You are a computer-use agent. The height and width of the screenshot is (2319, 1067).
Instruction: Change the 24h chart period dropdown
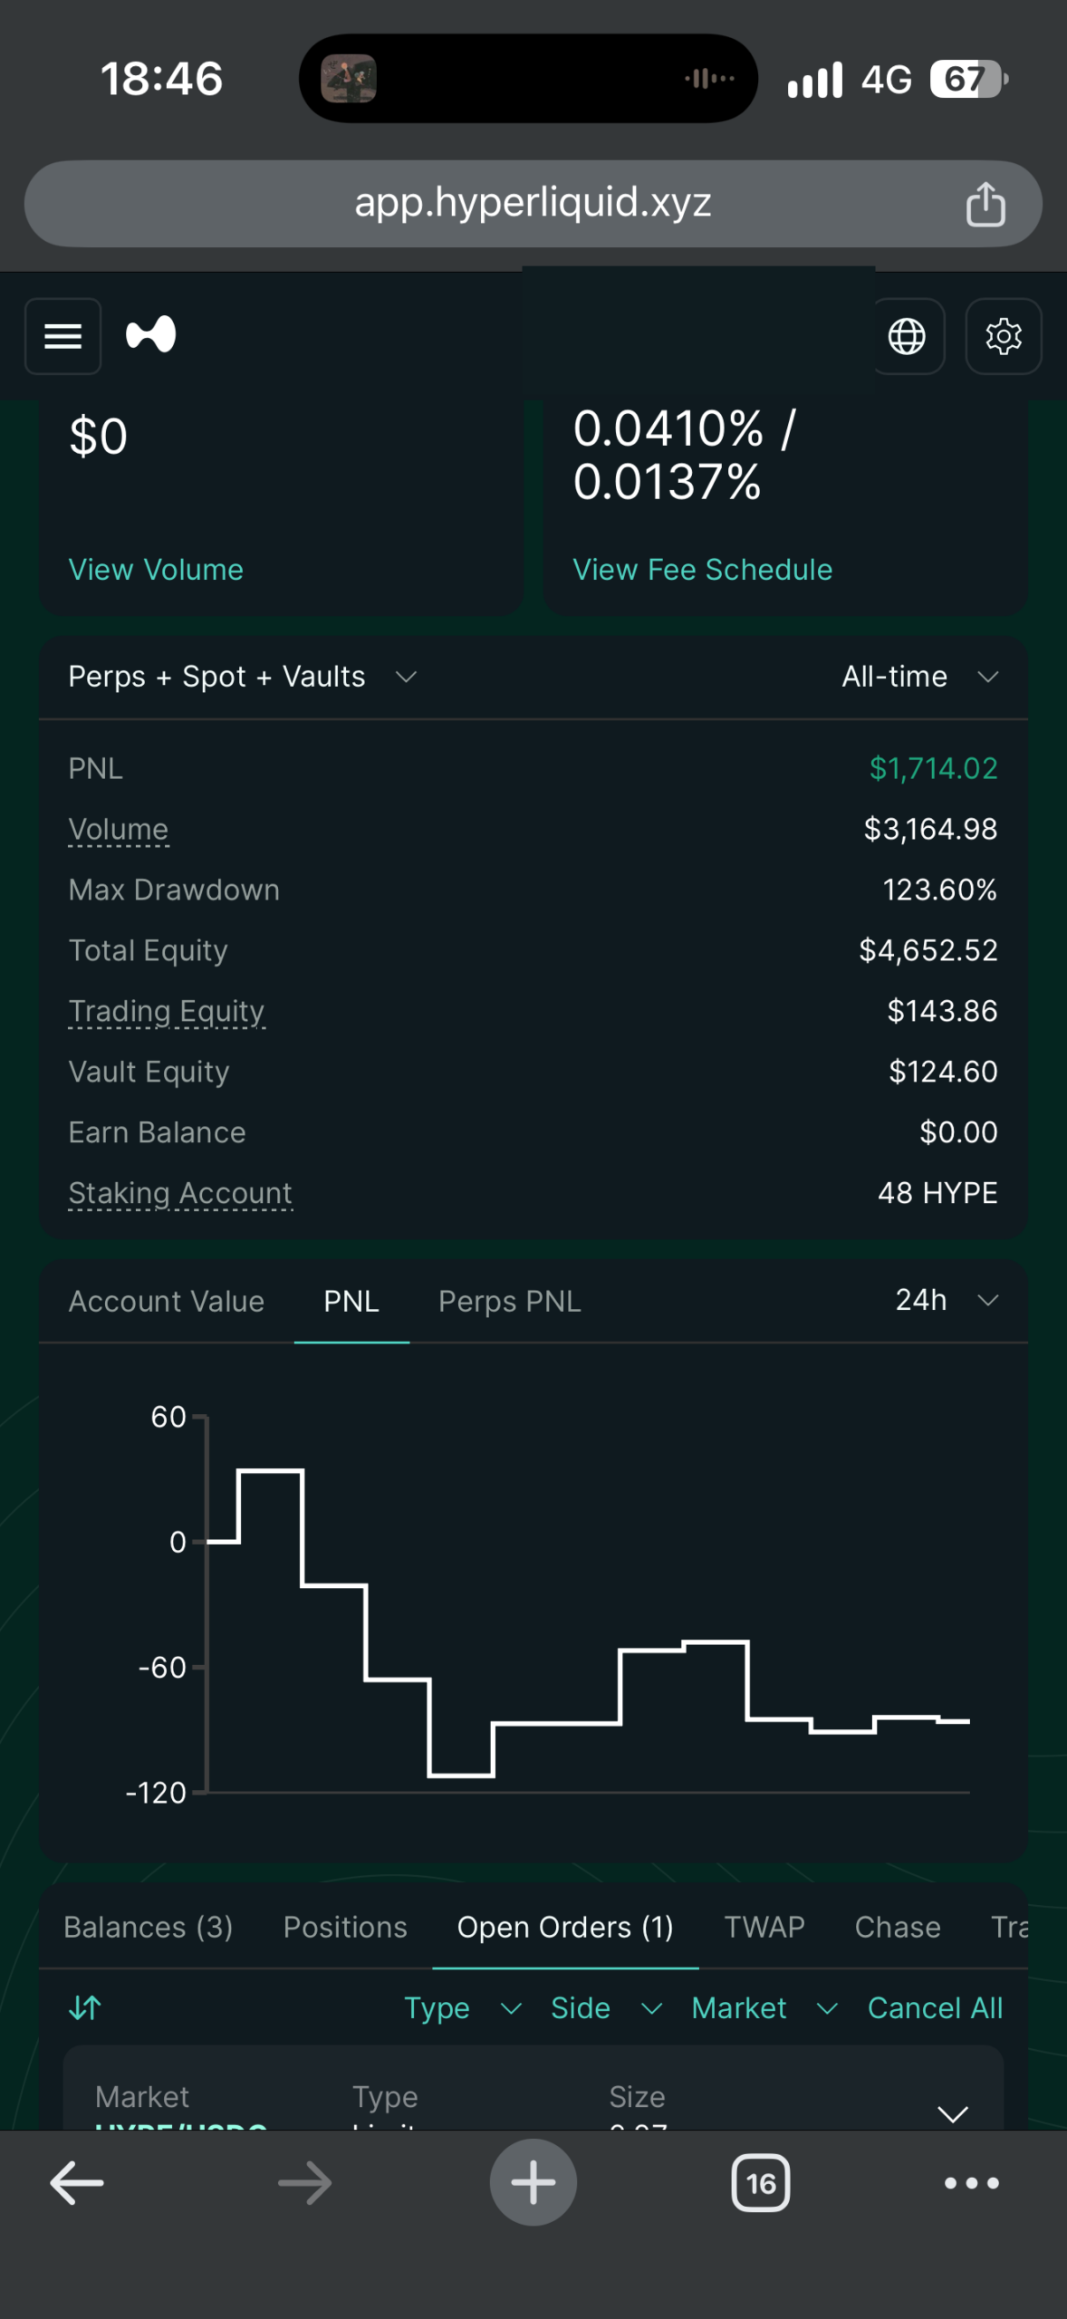pos(947,1300)
